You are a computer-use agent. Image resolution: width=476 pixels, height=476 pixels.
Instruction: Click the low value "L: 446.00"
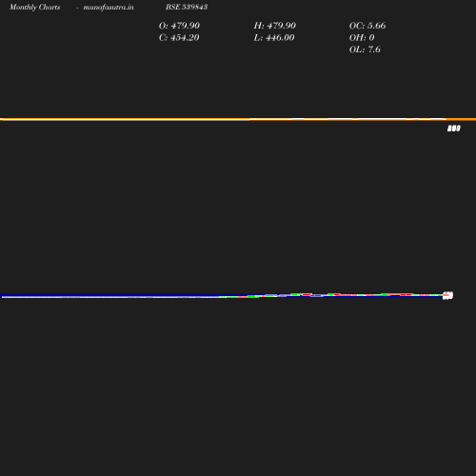[x=274, y=38]
